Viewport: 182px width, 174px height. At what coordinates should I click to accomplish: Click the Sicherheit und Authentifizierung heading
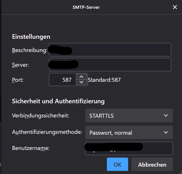[58, 101]
